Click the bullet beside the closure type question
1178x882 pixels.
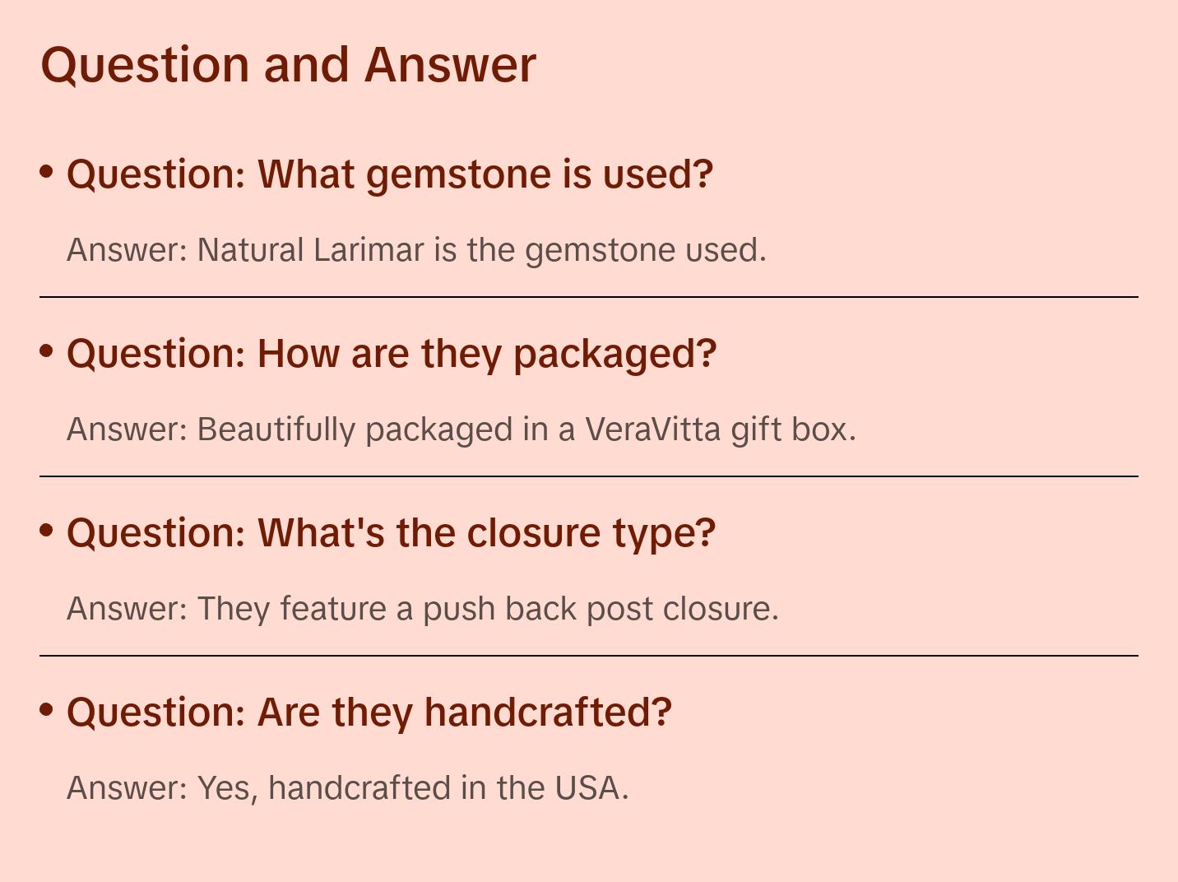[x=47, y=531]
